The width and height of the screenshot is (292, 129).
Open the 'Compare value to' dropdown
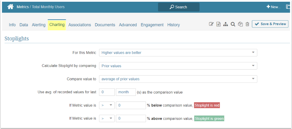tap(178, 79)
